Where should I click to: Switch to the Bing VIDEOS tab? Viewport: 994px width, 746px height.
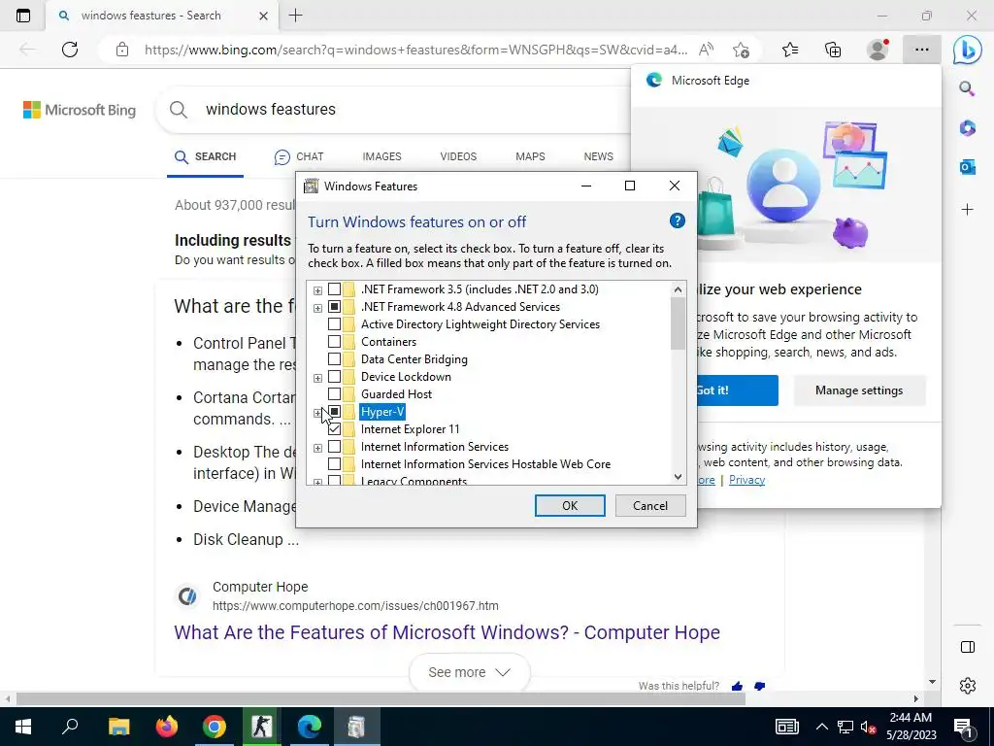click(458, 156)
